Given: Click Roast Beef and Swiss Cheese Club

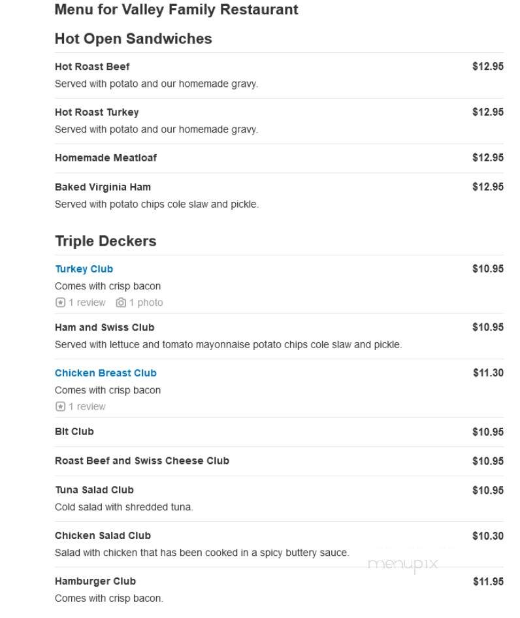Looking at the screenshot, I should pyautogui.click(x=142, y=461).
